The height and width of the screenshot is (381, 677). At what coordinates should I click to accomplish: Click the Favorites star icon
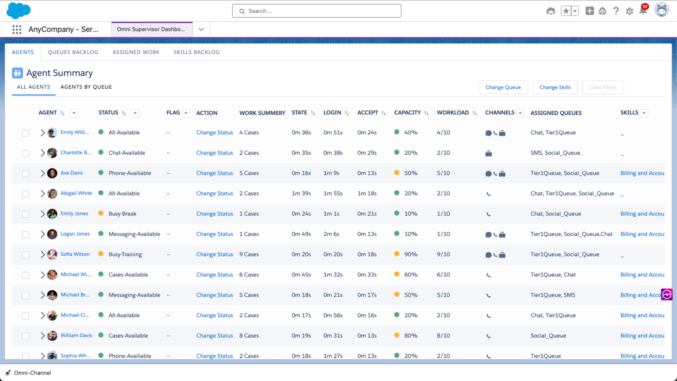pyautogui.click(x=566, y=11)
